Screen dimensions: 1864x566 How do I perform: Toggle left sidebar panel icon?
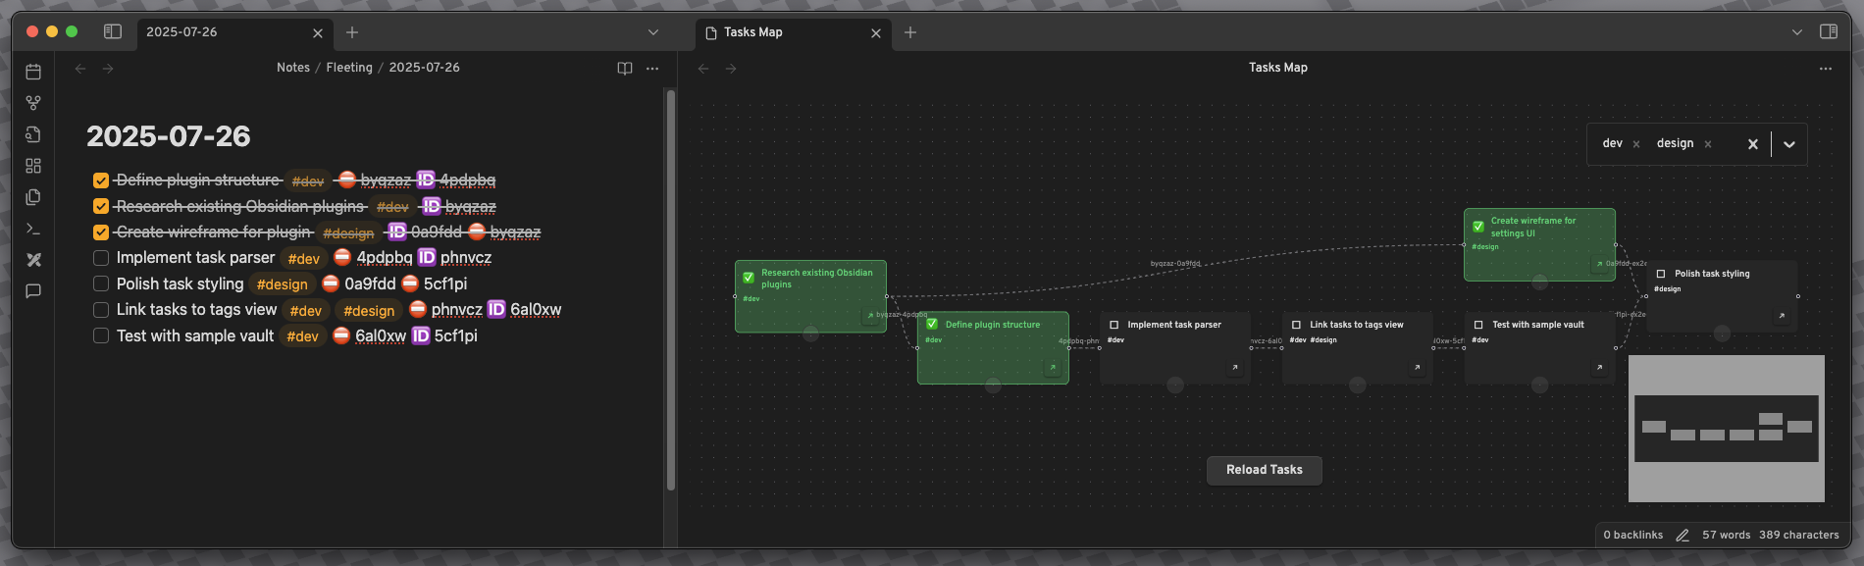pyautogui.click(x=113, y=32)
